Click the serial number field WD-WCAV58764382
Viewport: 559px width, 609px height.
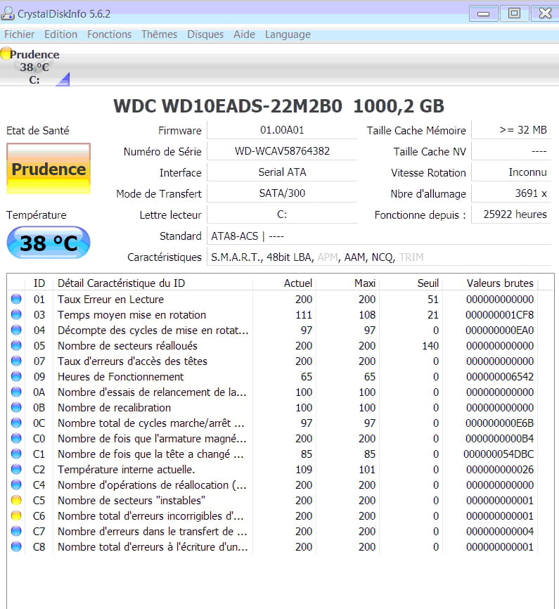pyautogui.click(x=282, y=151)
